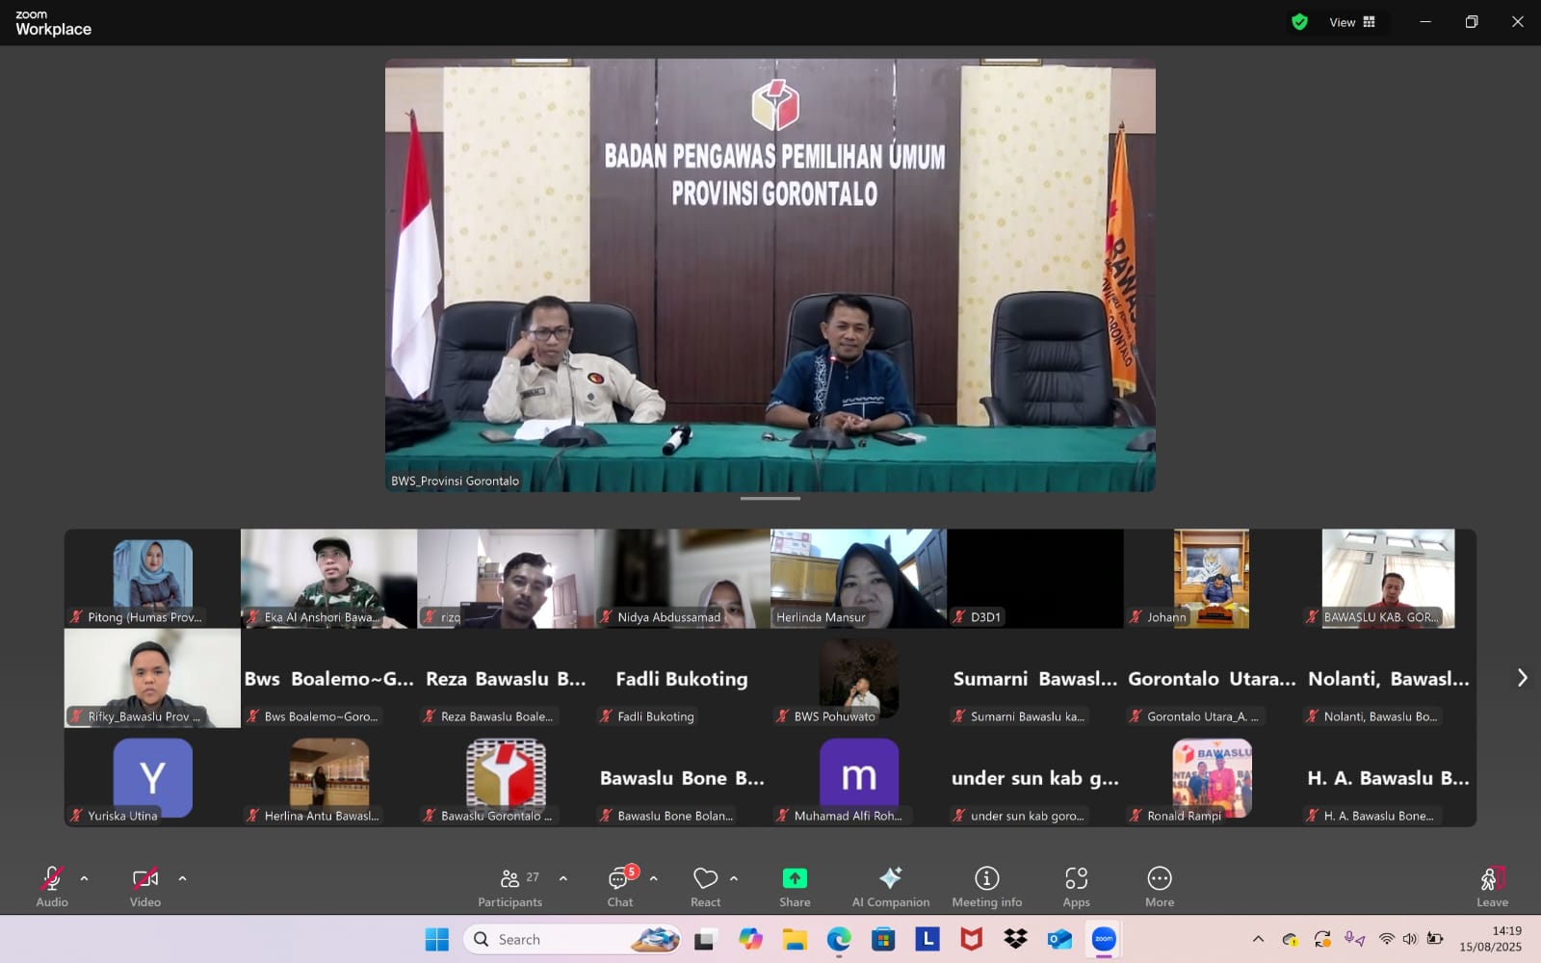Expand the Video settings chevron
The width and height of the screenshot is (1541, 963).
pyautogui.click(x=182, y=878)
